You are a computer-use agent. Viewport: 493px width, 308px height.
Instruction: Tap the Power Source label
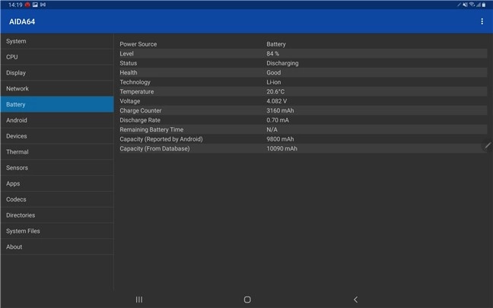138,44
